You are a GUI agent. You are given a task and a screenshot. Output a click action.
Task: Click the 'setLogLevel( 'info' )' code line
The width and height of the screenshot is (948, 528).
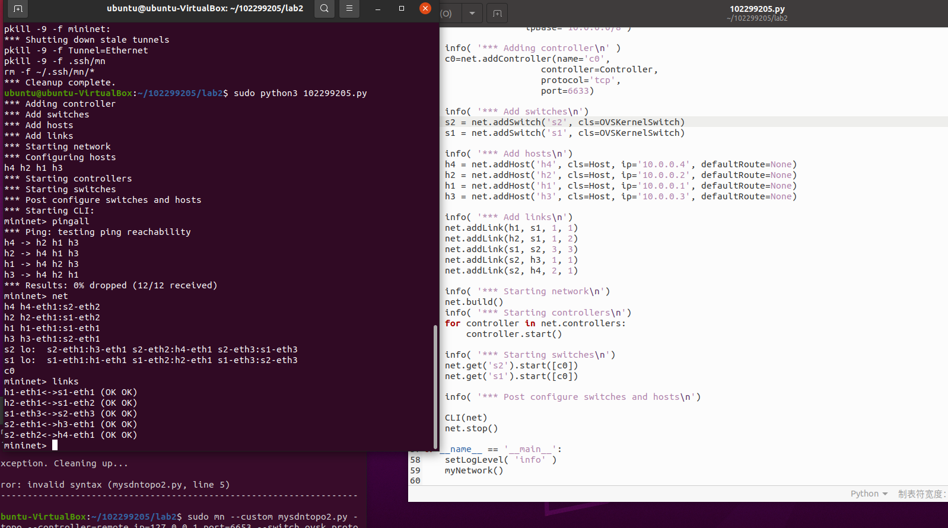[x=501, y=460]
